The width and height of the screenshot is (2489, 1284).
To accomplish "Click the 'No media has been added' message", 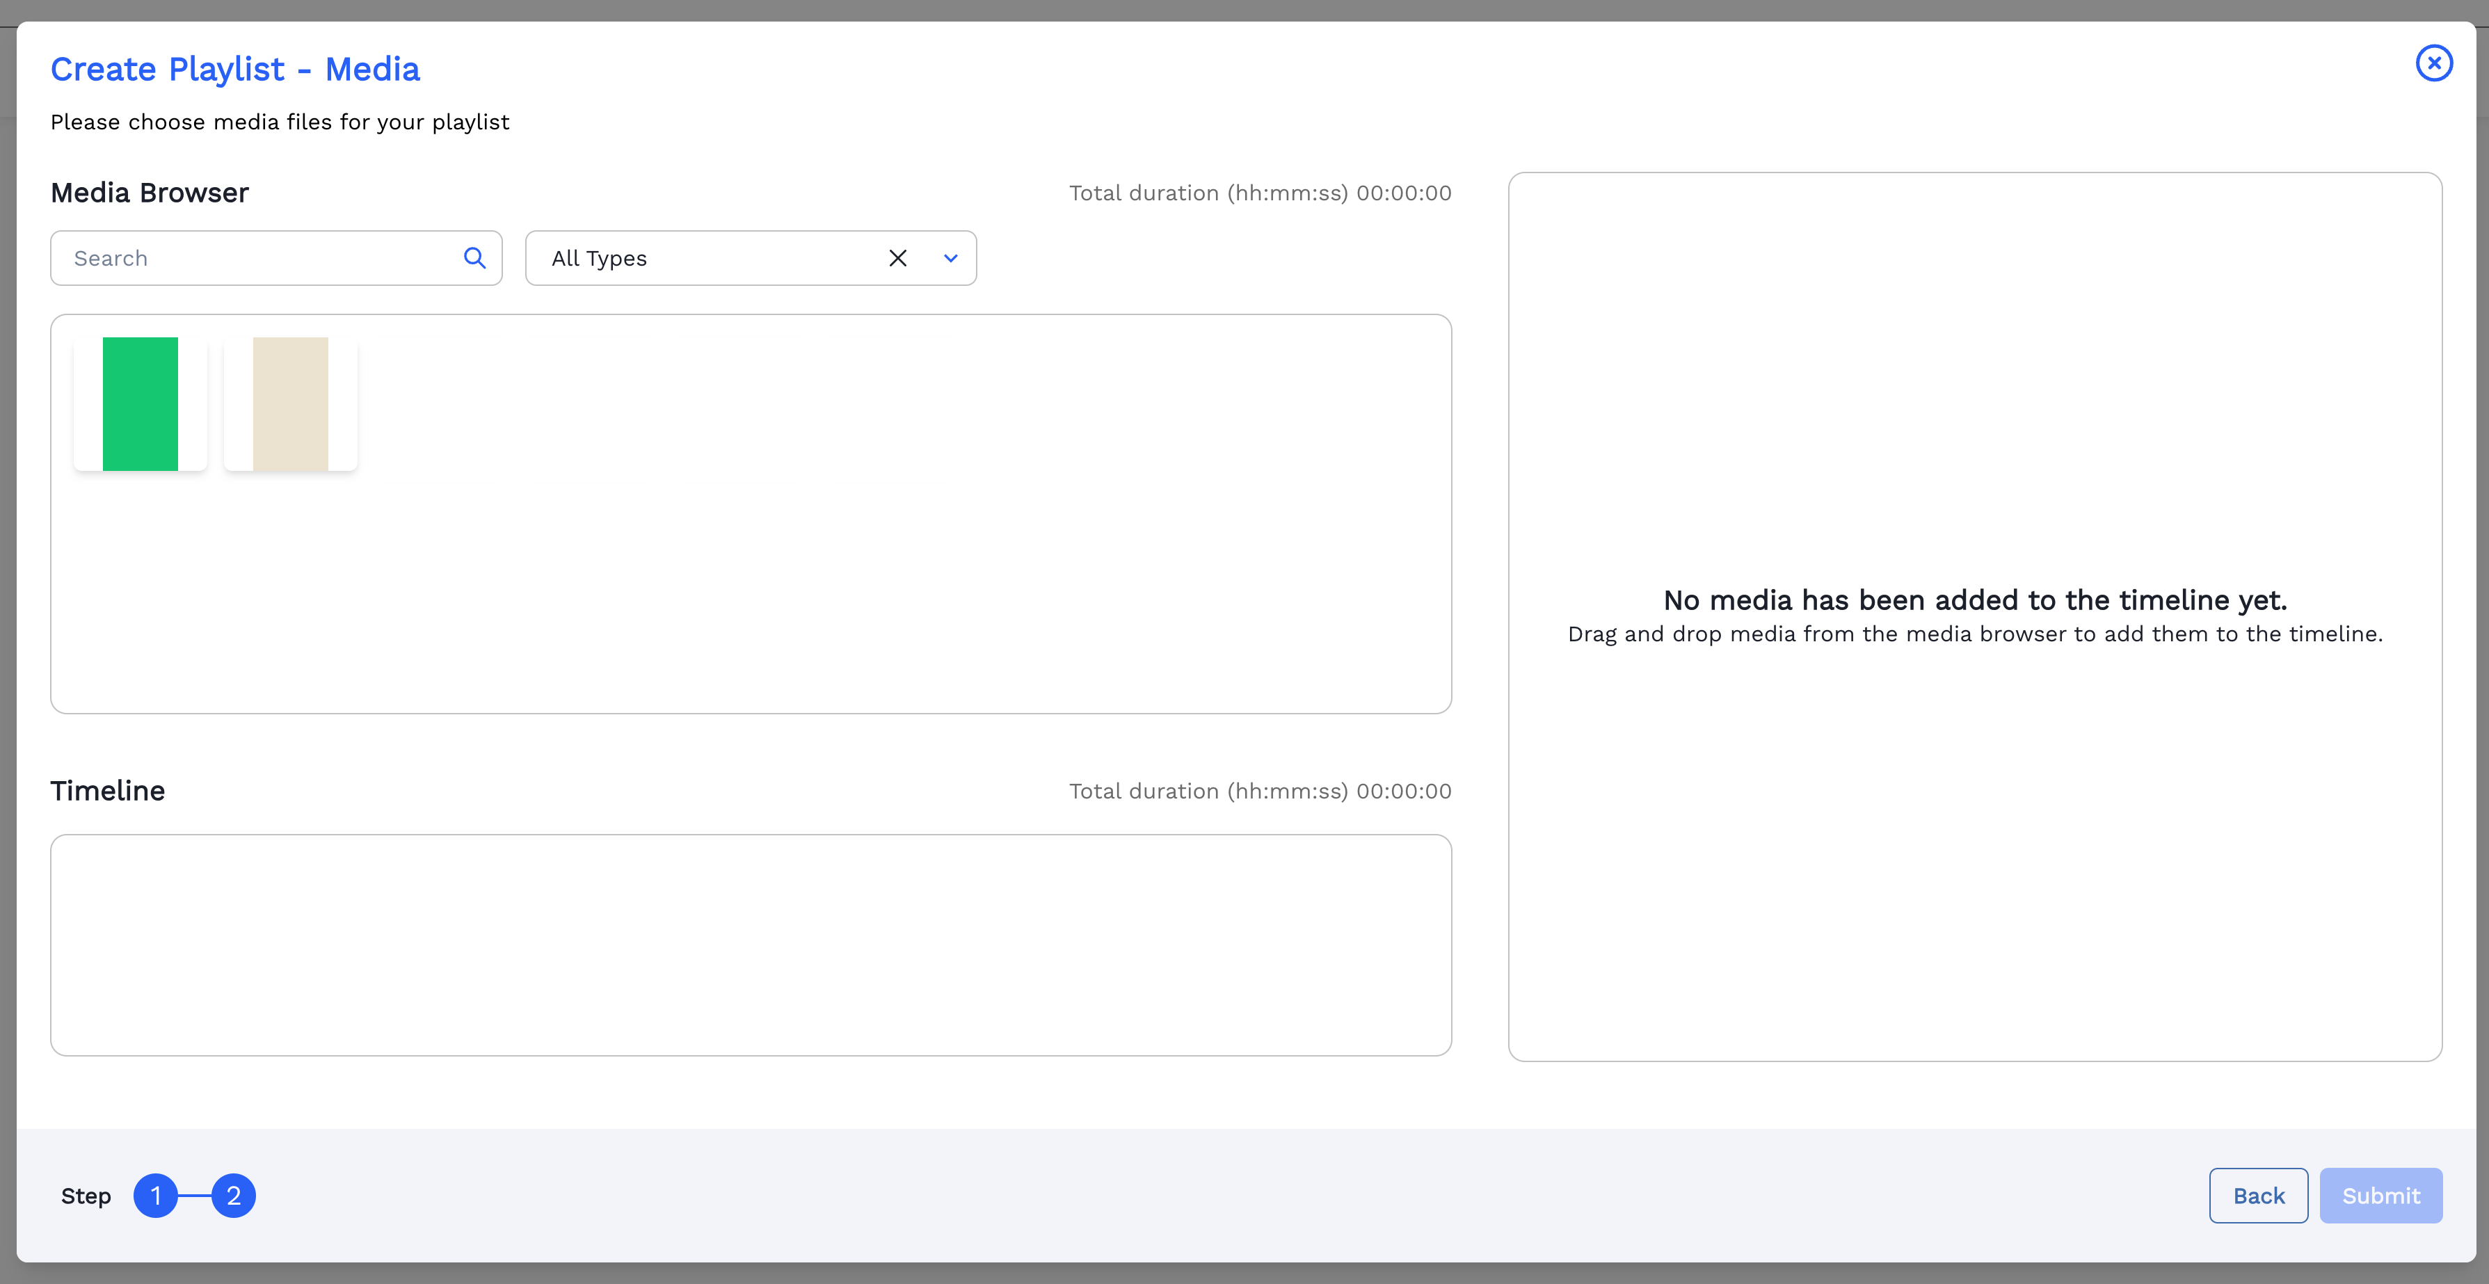I will tap(1975, 600).
